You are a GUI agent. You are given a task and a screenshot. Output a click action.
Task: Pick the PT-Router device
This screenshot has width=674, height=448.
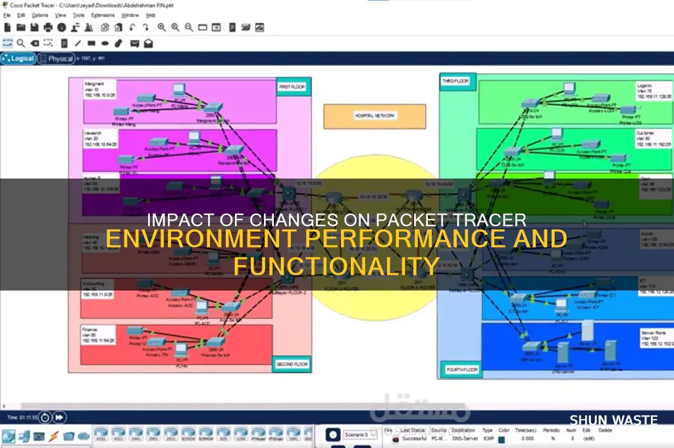coord(258,434)
